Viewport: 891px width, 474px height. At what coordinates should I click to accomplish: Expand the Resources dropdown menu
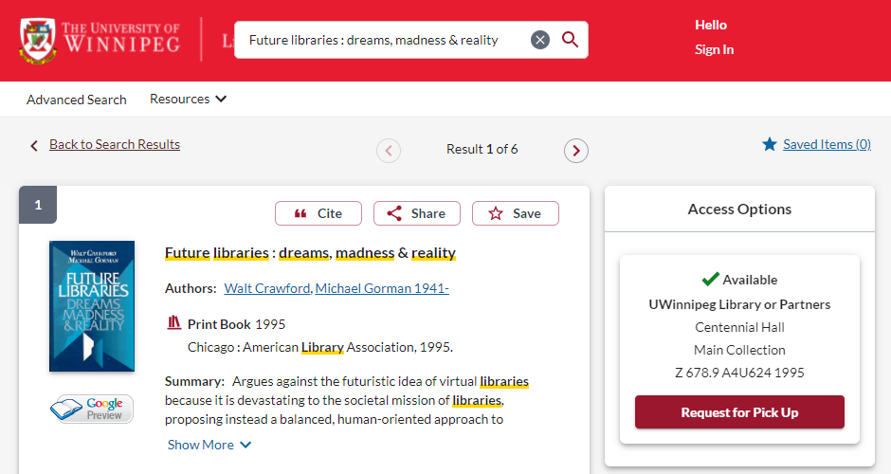click(188, 99)
